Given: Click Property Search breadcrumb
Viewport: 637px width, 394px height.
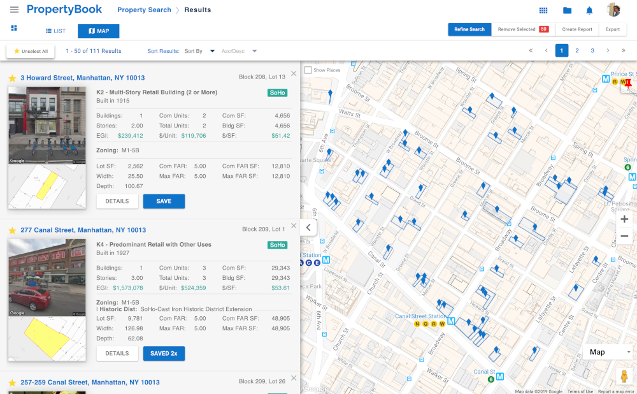Looking at the screenshot, I should coord(144,10).
